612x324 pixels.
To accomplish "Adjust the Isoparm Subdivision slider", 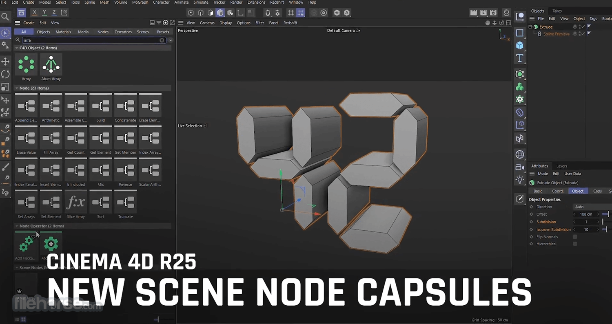I will point(606,229).
